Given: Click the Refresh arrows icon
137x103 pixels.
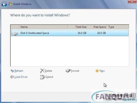Looking at the screenshot, I should click(x=12, y=71).
